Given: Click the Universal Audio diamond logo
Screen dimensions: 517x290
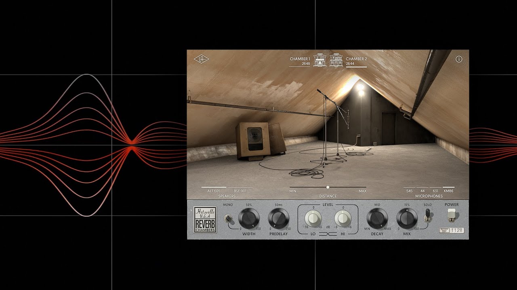Looking at the screenshot, I should coord(201,59).
